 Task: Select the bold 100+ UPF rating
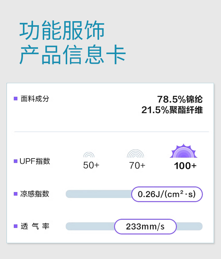click(185, 166)
